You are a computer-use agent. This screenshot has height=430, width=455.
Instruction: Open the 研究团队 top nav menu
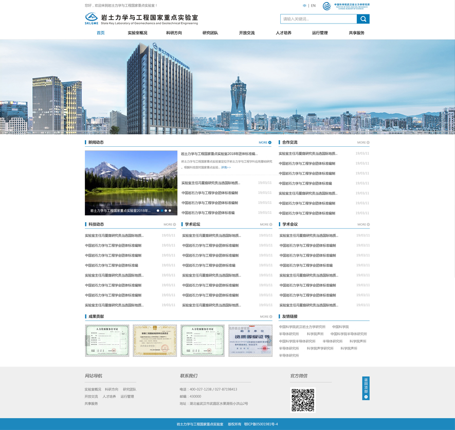210,33
